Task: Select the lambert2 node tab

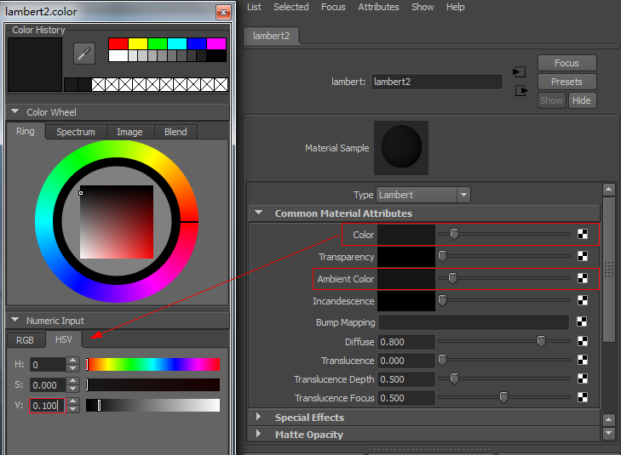Action: coord(271,36)
